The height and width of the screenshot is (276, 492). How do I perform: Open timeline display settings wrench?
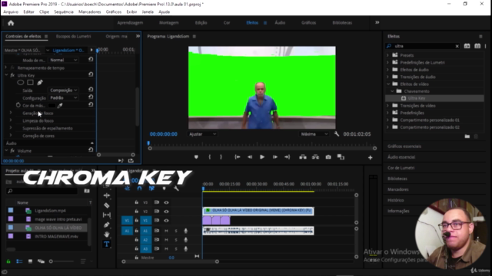(176, 189)
